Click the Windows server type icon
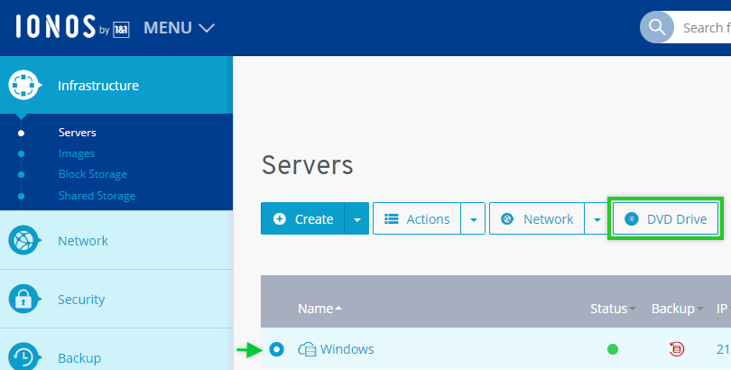731x370 pixels. [307, 349]
